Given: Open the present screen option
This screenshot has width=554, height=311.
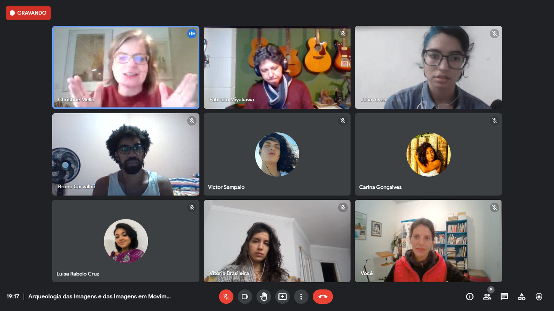Looking at the screenshot, I should [283, 296].
